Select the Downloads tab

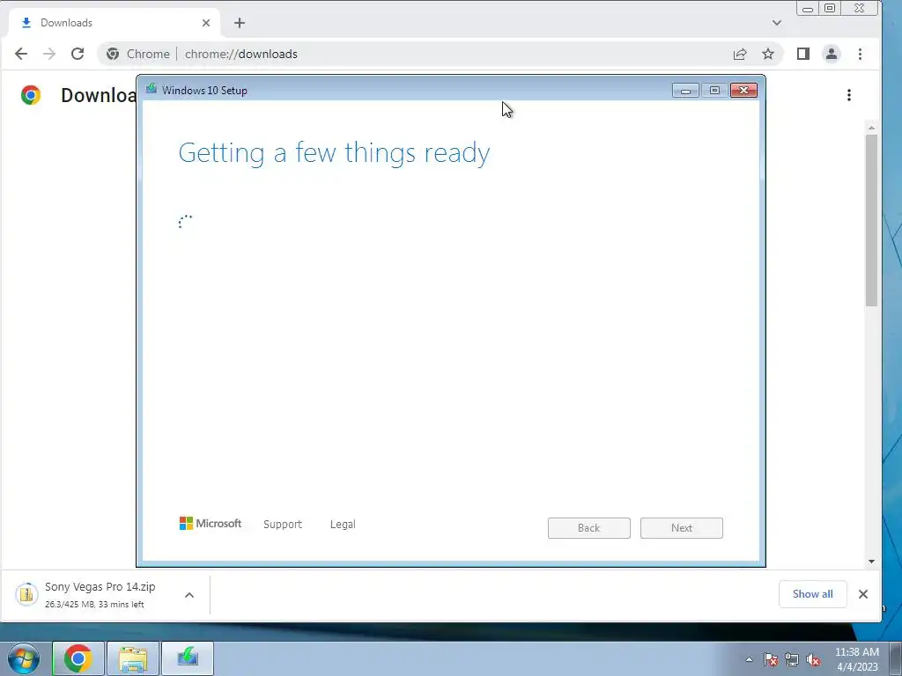tap(114, 23)
